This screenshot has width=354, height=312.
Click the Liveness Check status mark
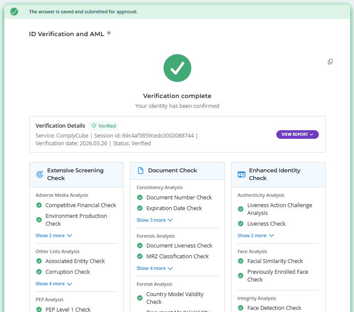pos(241,224)
